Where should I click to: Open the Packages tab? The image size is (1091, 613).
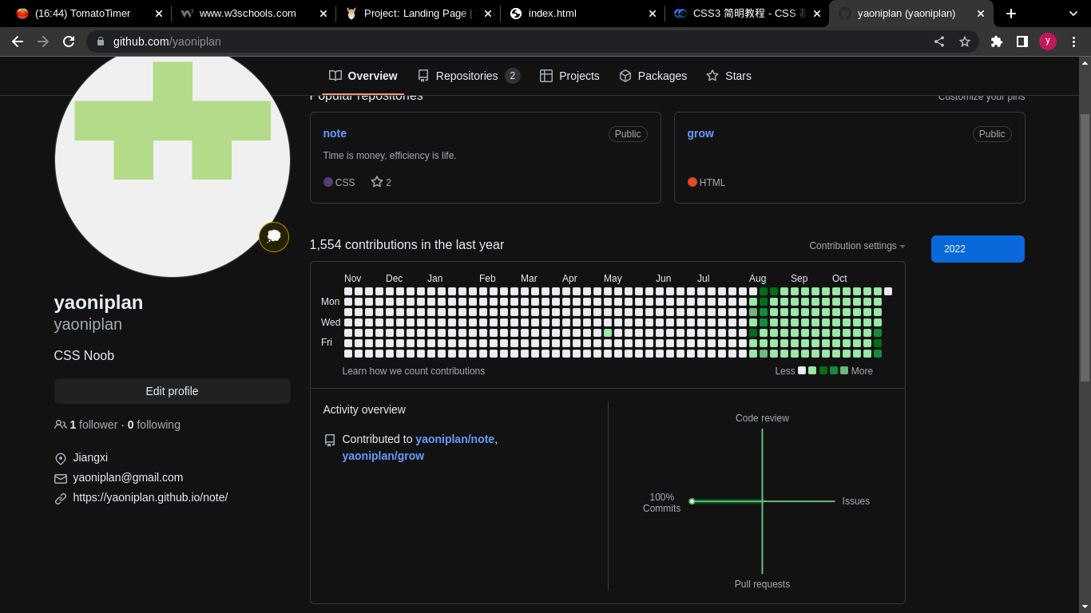[x=653, y=76]
